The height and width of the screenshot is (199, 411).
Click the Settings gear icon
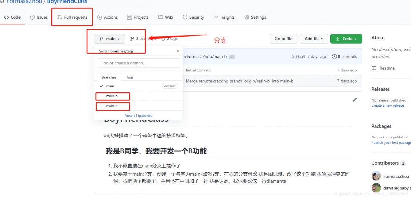coord(247,17)
